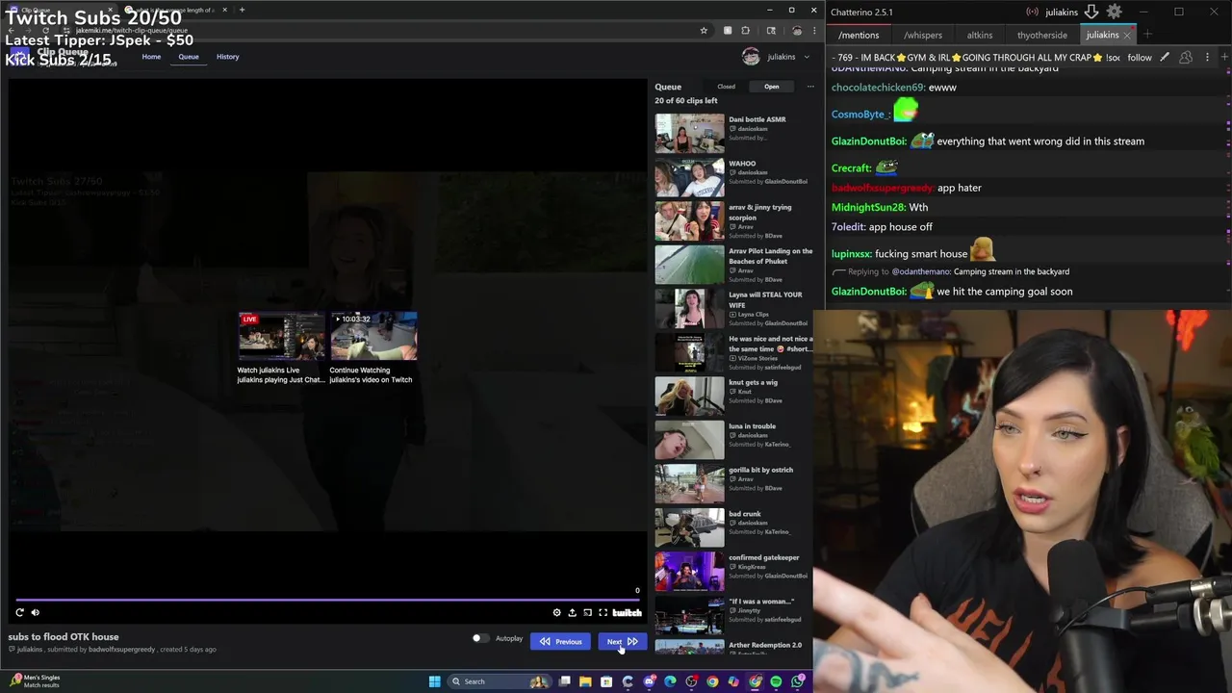Image resolution: width=1232 pixels, height=693 pixels.
Task: Select 'gorilla bit by ostrich' clip
Action: pyautogui.click(x=733, y=484)
